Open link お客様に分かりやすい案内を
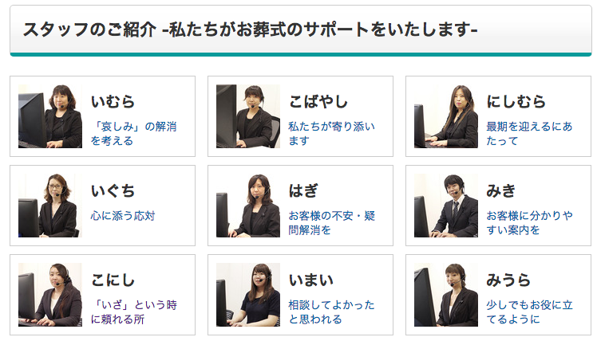Screen dimensions: 597x341 coord(530,223)
